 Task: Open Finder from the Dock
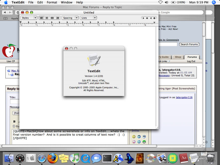point(9,158)
